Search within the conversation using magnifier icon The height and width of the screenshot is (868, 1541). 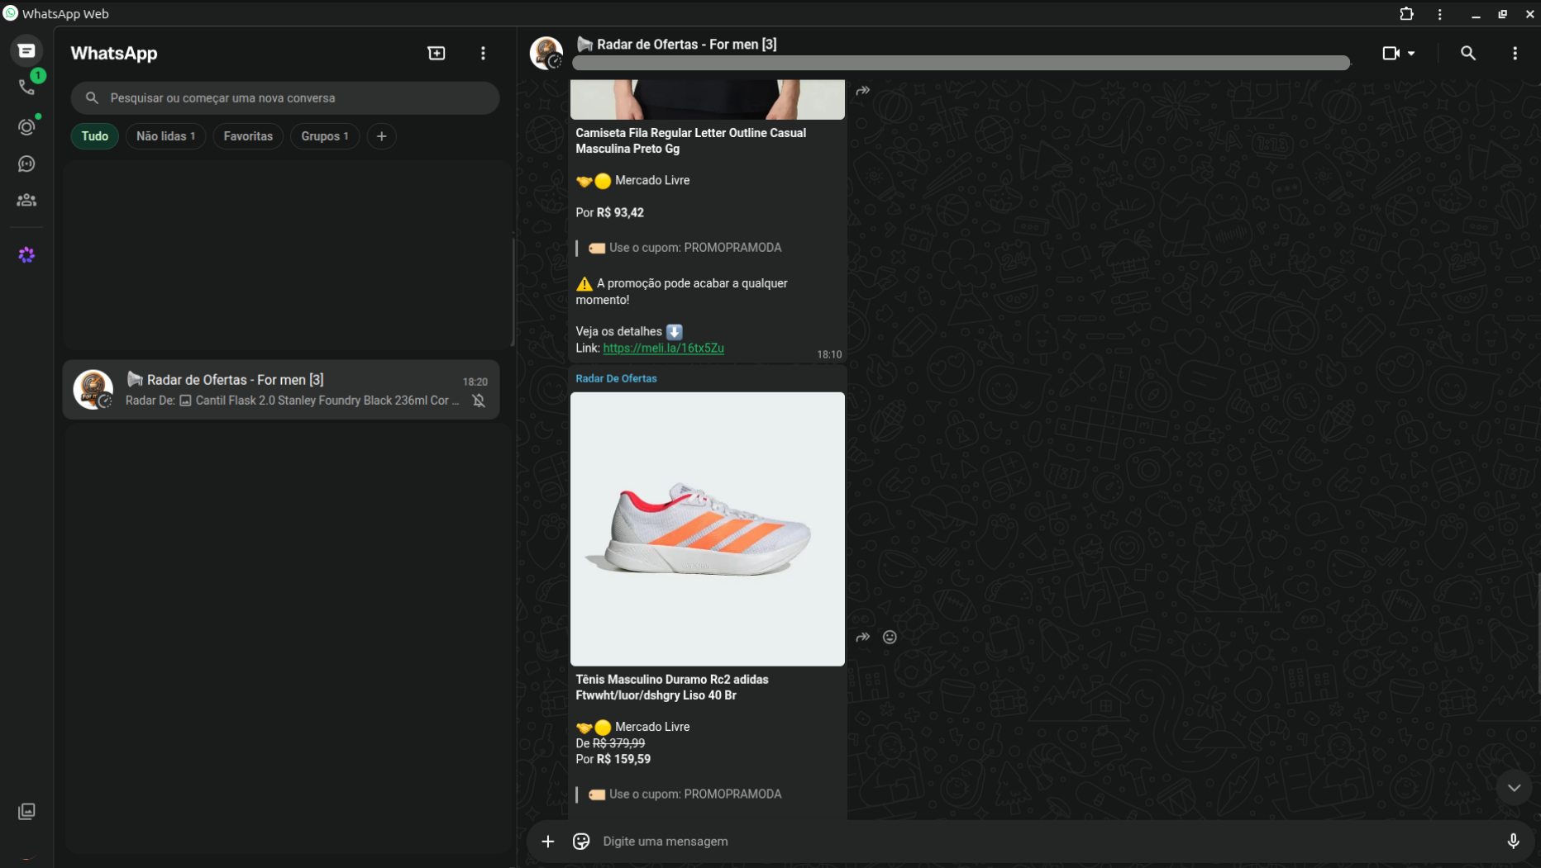click(1467, 53)
